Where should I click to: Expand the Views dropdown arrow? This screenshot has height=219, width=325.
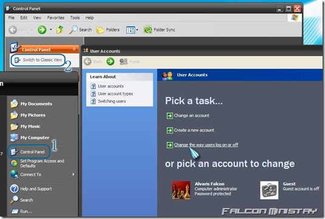(x=137, y=30)
